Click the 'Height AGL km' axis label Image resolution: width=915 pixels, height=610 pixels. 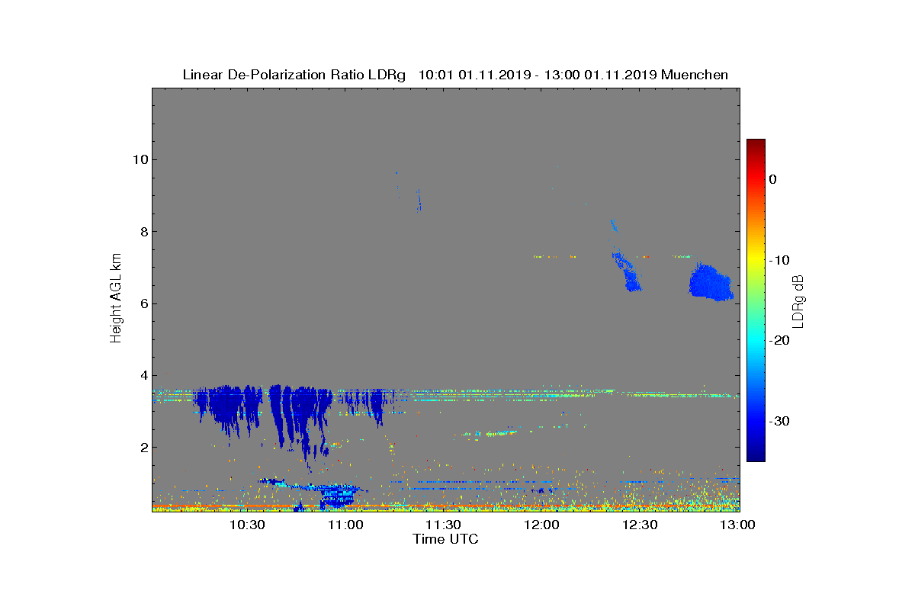coord(116,299)
